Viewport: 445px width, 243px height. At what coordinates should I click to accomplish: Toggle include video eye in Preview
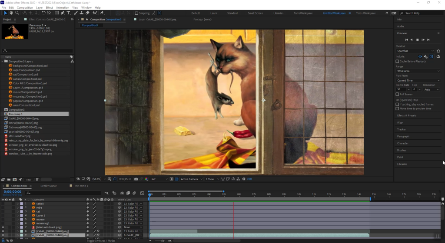tap(420, 57)
